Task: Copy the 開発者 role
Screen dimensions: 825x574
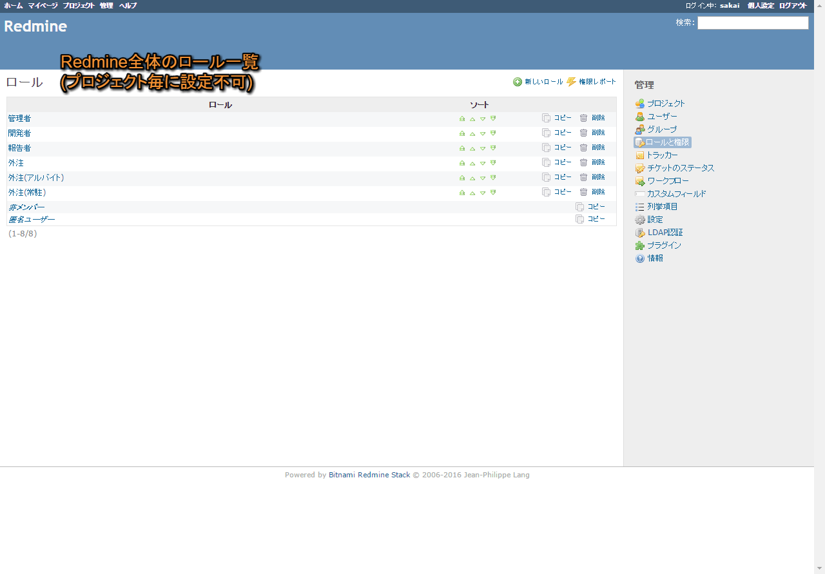Action: point(557,133)
